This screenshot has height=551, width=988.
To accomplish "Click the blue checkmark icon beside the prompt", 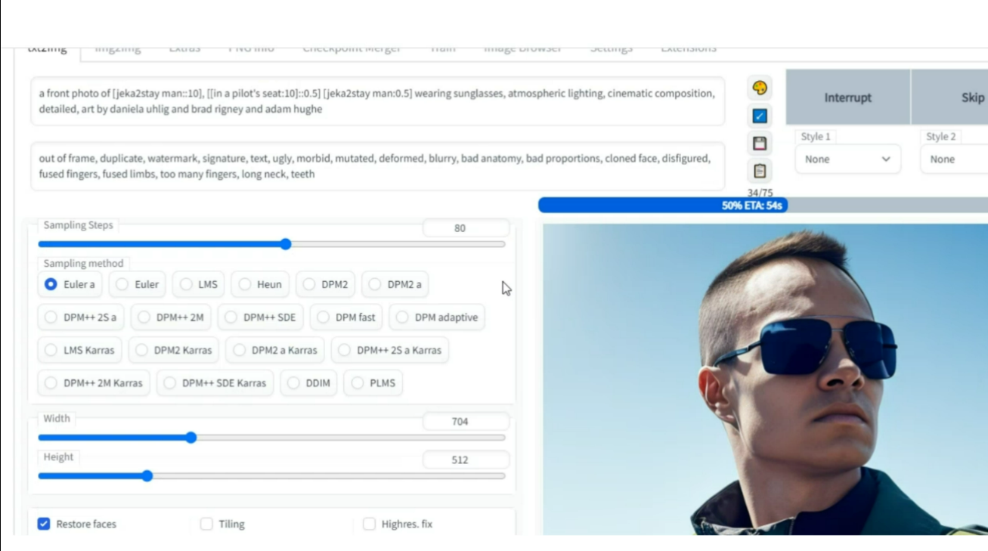I will click(x=760, y=116).
